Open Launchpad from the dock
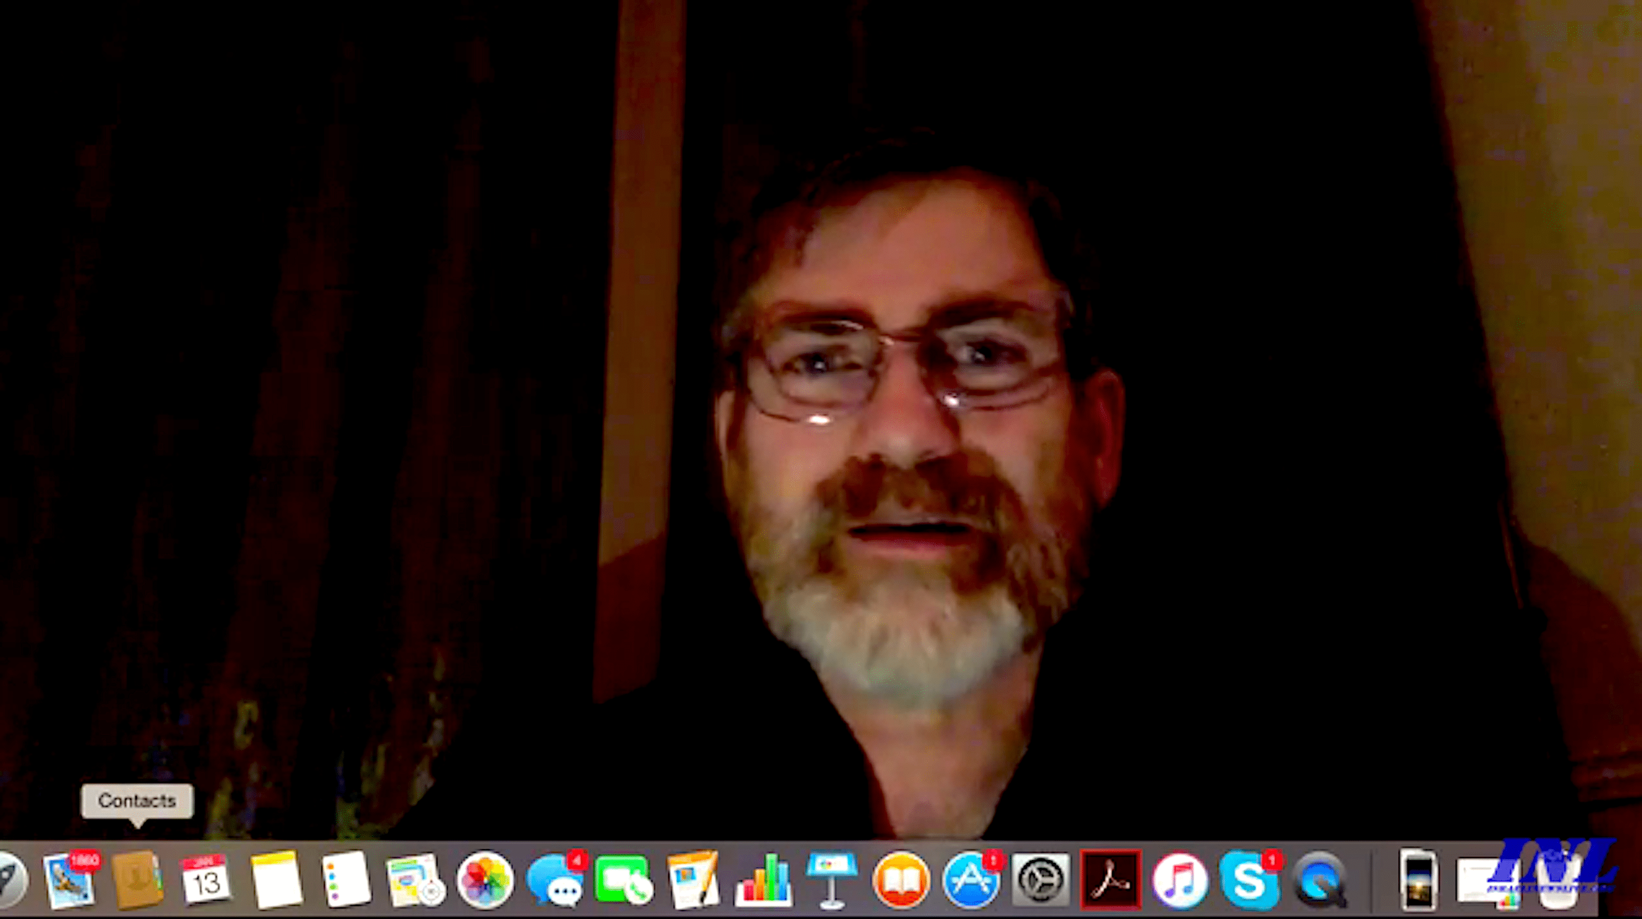Screen dimensions: 1642x919 [12, 881]
